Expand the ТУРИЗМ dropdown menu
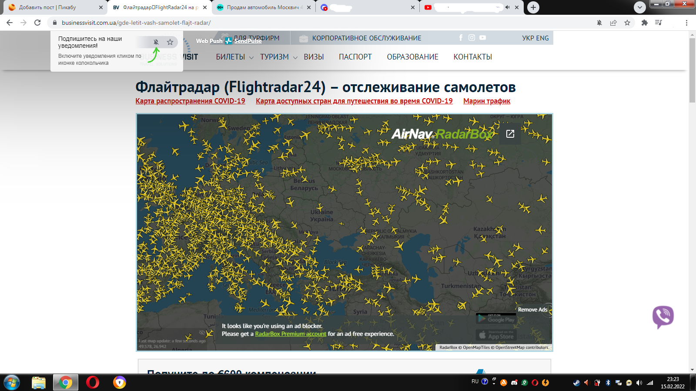The height and width of the screenshot is (391, 696). tap(278, 57)
